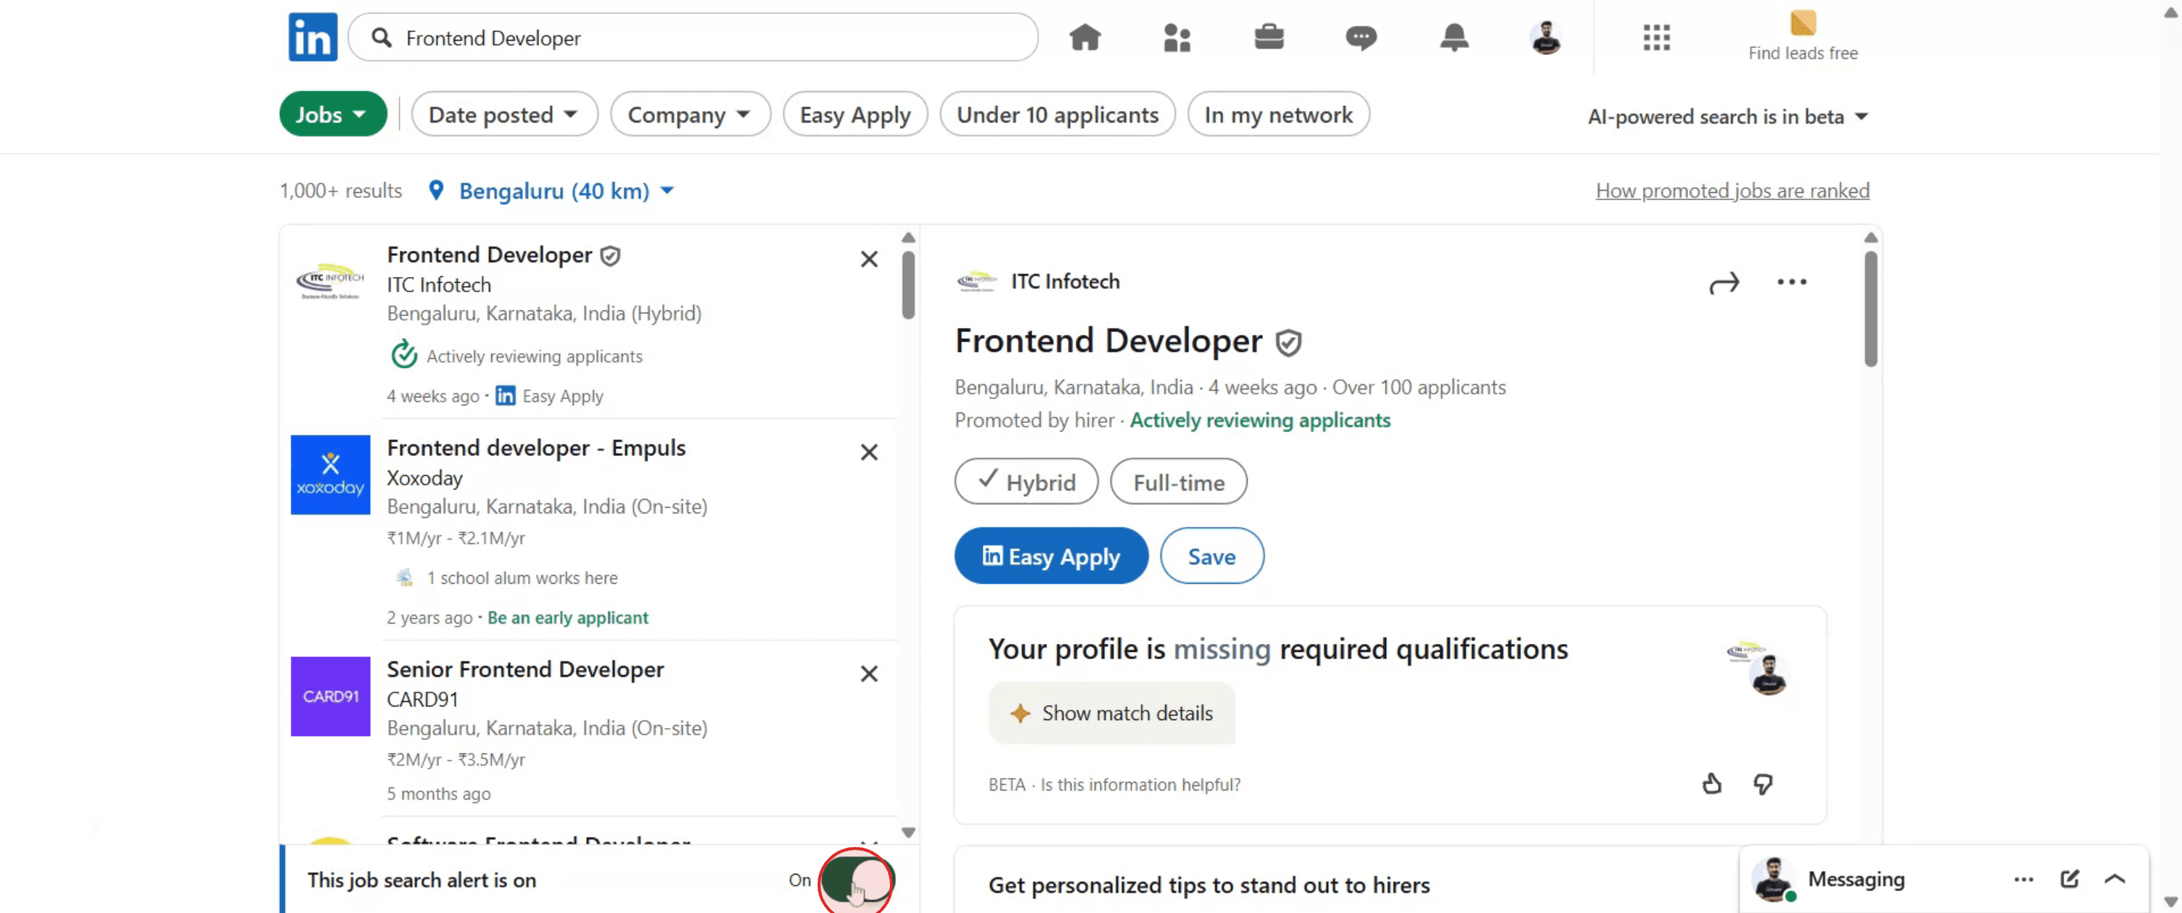Toggle the Under 10 applicants filter
Screen dimensions: 2182x913
(x=1057, y=115)
